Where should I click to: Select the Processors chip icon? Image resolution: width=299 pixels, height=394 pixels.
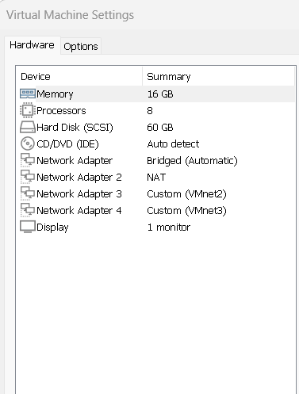pyautogui.click(x=28, y=110)
